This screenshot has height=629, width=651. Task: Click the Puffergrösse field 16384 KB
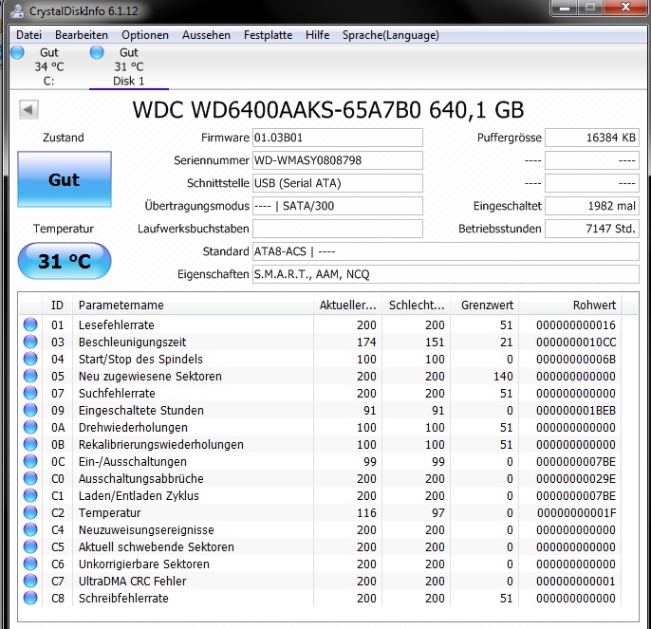tap(591, 138)
